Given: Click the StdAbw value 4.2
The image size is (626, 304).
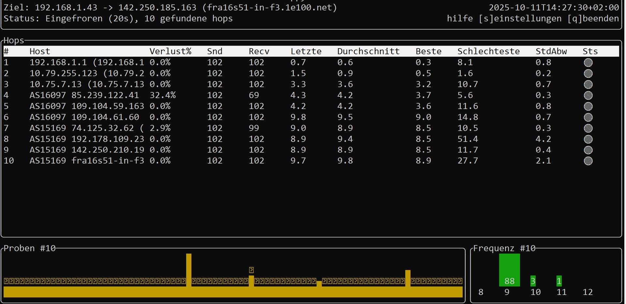Looking at the screenshot, I should click(543, 139).
